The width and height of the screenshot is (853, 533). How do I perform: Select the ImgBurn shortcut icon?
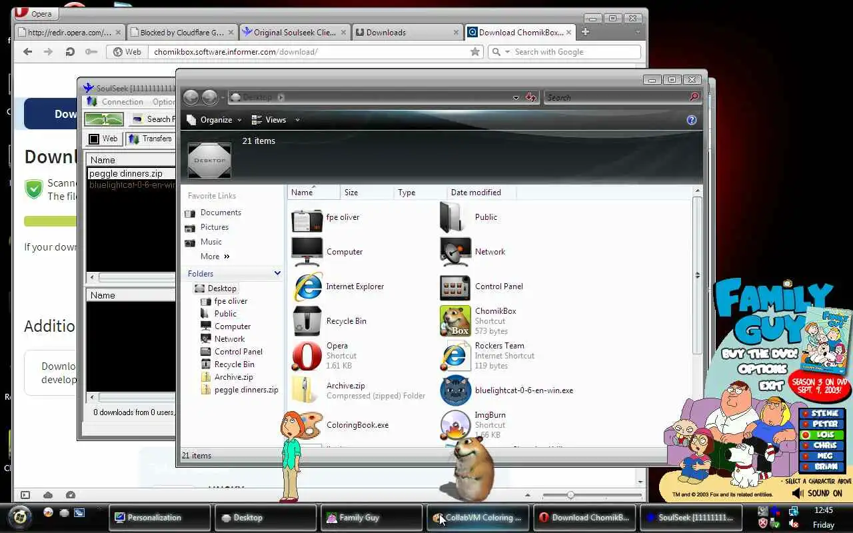pos(456,425)
